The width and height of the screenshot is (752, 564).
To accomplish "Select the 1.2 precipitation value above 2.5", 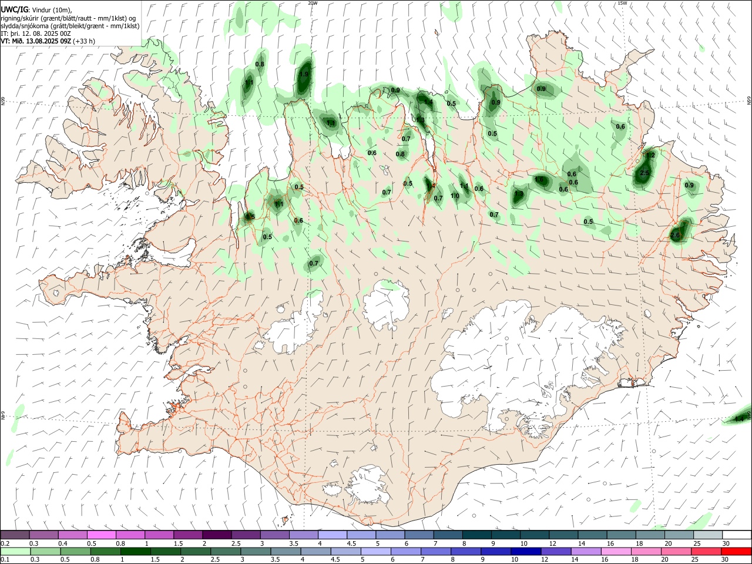I will click(x=650, y=155).
